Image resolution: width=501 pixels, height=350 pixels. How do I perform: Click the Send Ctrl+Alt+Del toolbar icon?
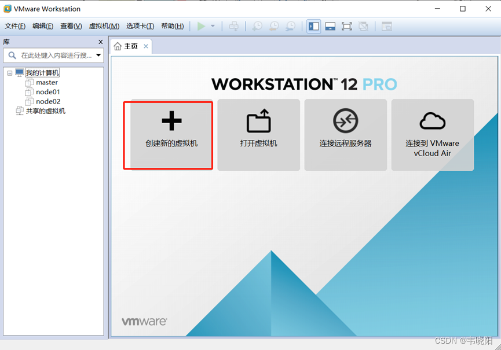pos(234,26)
